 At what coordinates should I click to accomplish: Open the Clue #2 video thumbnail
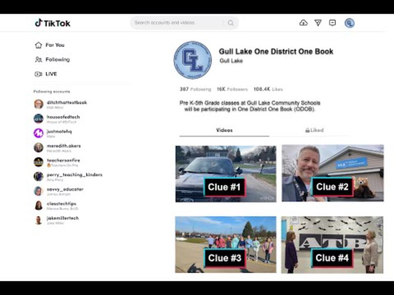tap(333, 173)
